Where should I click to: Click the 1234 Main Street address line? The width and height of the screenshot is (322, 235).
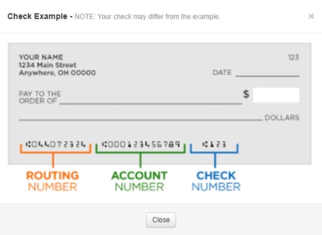(x=47, y=65)
